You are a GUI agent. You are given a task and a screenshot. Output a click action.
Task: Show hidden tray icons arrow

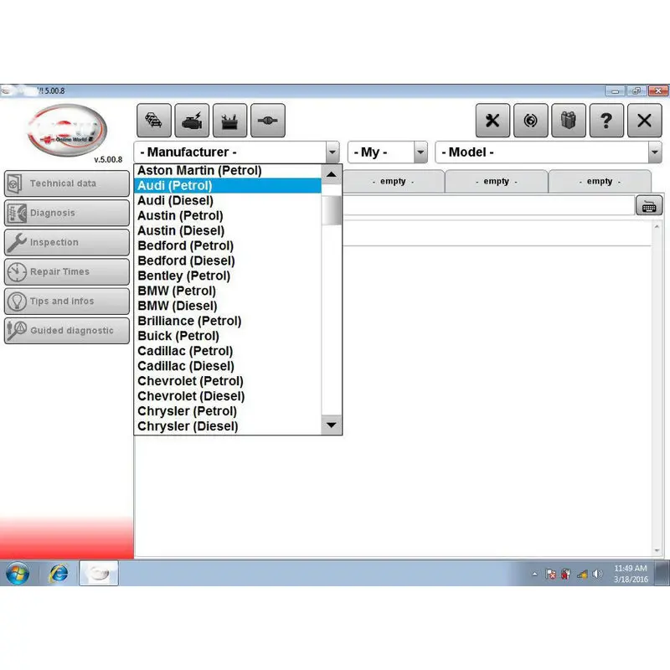[x=534, y=574]
